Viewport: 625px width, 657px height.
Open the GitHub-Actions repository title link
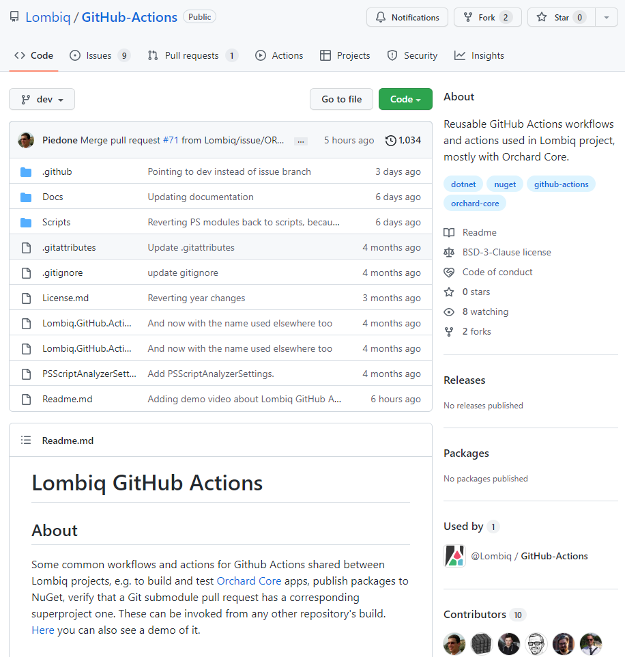(x=129, y=17)
